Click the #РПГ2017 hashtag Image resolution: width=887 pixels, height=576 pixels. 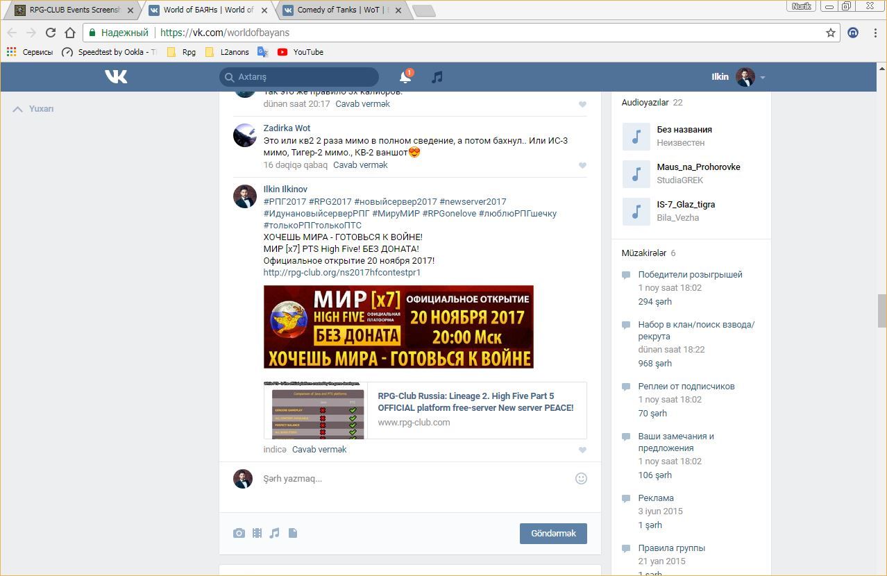pos(285,202)
